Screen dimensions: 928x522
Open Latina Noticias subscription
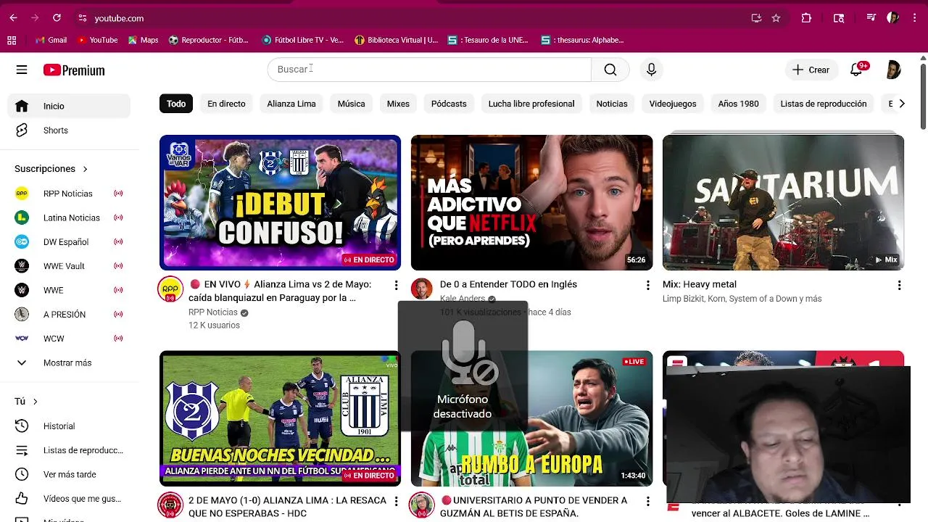click(x=69, y=217)
